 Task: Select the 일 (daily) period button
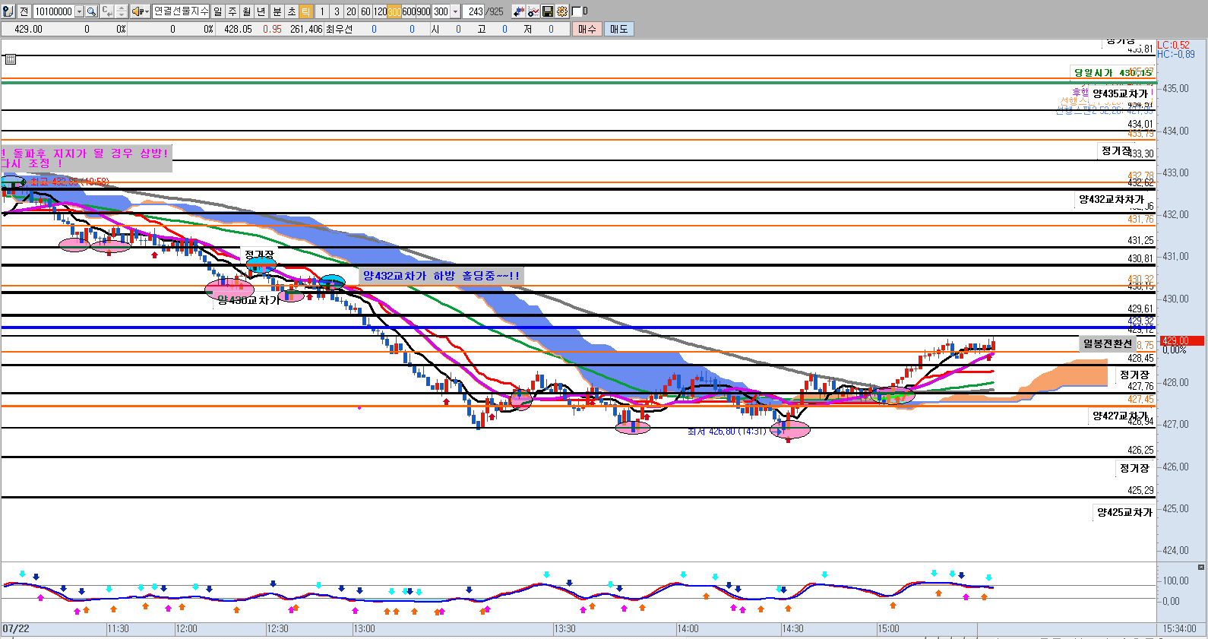coord(218,11)
